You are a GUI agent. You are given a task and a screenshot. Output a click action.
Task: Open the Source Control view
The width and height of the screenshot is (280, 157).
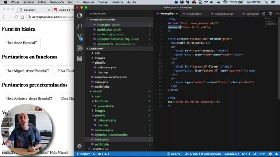tap(80, 37)
